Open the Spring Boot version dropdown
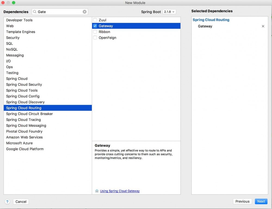The image size is (272, 209). click(x=169, y=12)
